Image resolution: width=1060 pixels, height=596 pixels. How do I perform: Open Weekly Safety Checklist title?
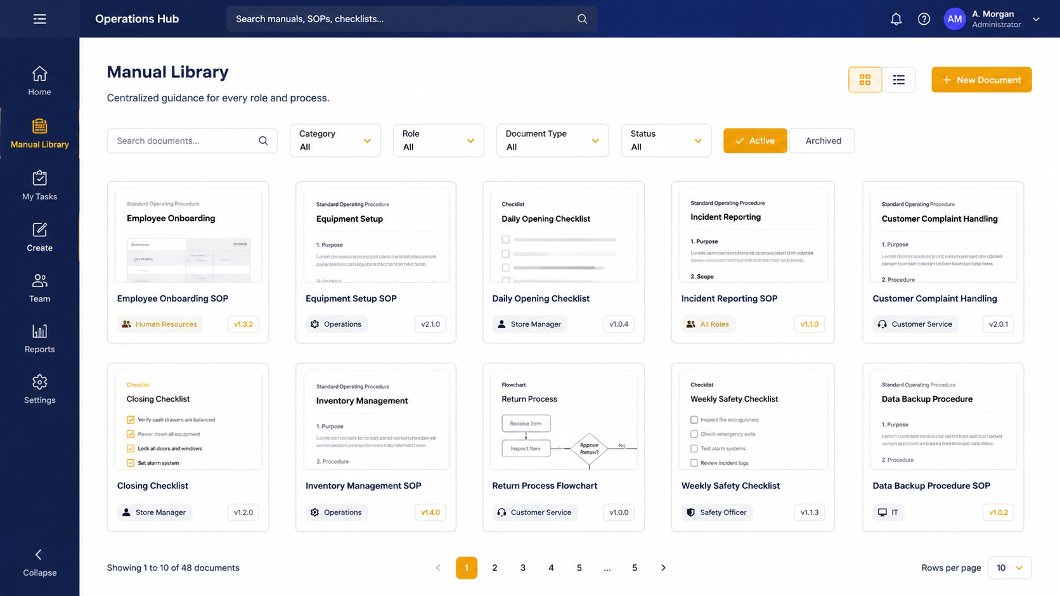click(730, 486)
